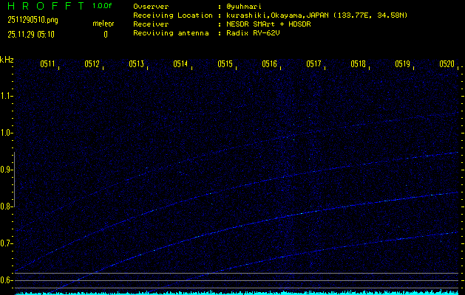Select the 0515 time marker

click(225, 64)
